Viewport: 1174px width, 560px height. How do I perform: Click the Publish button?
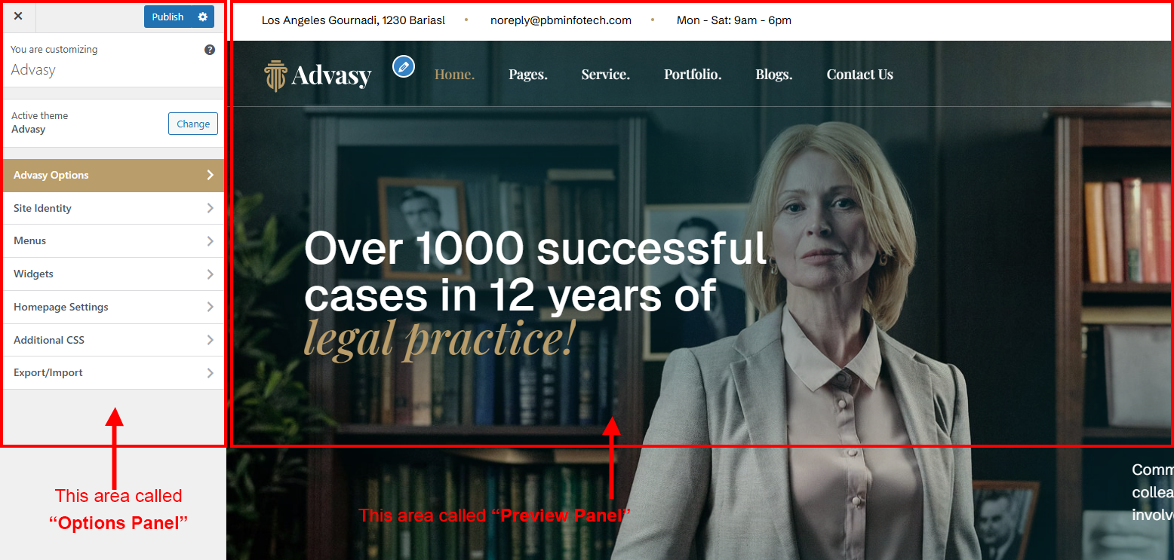(167, 17)
